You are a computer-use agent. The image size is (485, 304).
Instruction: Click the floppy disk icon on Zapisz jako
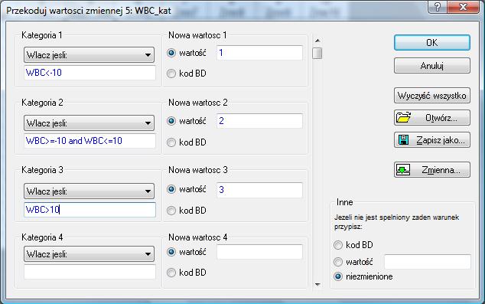pos(403,140)
